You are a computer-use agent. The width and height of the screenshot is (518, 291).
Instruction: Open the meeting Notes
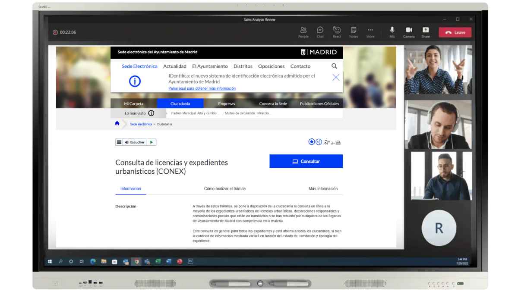354,32
